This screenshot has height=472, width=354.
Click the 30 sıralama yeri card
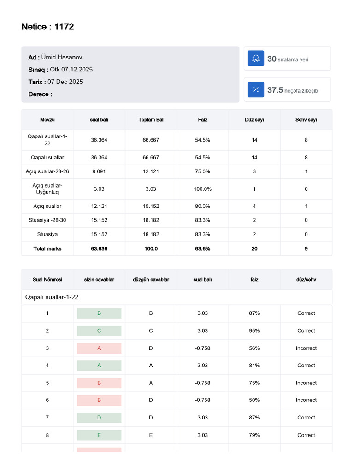(x=288, y=59)
